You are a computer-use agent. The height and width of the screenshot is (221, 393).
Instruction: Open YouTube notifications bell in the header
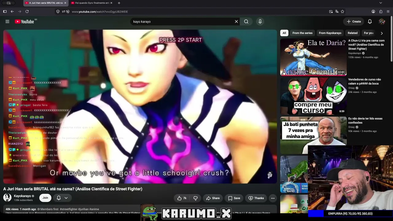[370, 21]
